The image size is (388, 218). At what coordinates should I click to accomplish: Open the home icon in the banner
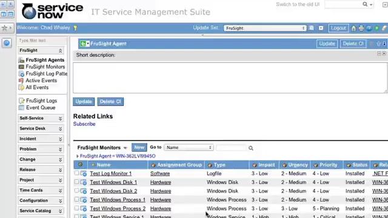pyautogui.click(x=353, y=28)
